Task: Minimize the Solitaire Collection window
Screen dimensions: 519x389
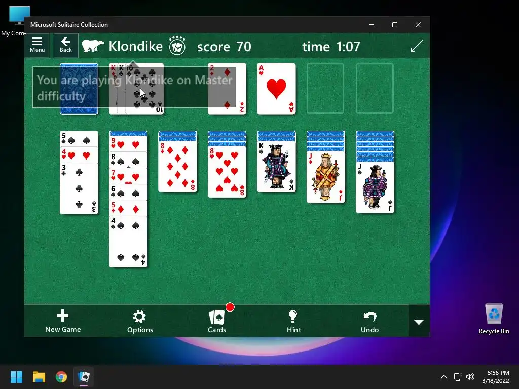Action: coord(372,25)
